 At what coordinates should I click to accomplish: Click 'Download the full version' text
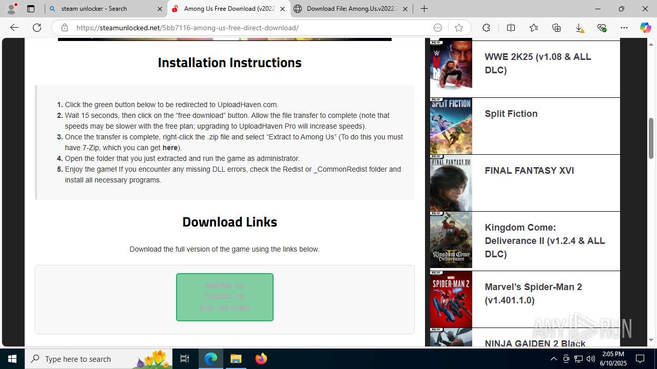(224, 249)
